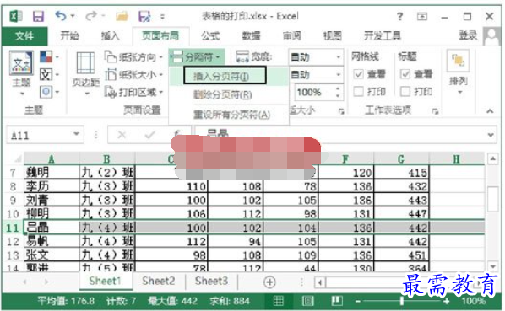The width and height of the screenshot is (505, 311).
Task: Open the Size (纸张大小) dropdown
Action: coord(133,75)
